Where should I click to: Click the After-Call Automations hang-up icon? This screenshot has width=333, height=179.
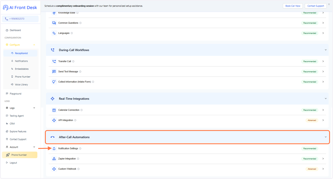[52, 137]
